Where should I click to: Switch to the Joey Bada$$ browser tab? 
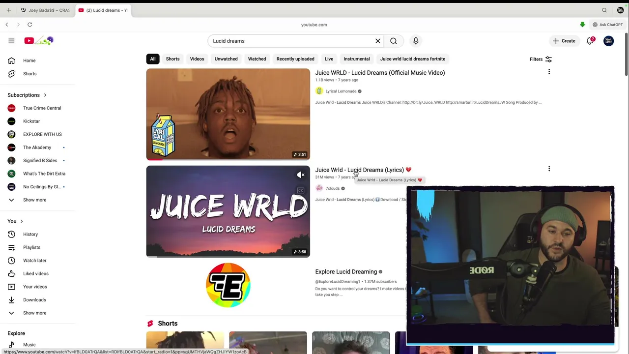pyautogui.click(x=45, y=10)
